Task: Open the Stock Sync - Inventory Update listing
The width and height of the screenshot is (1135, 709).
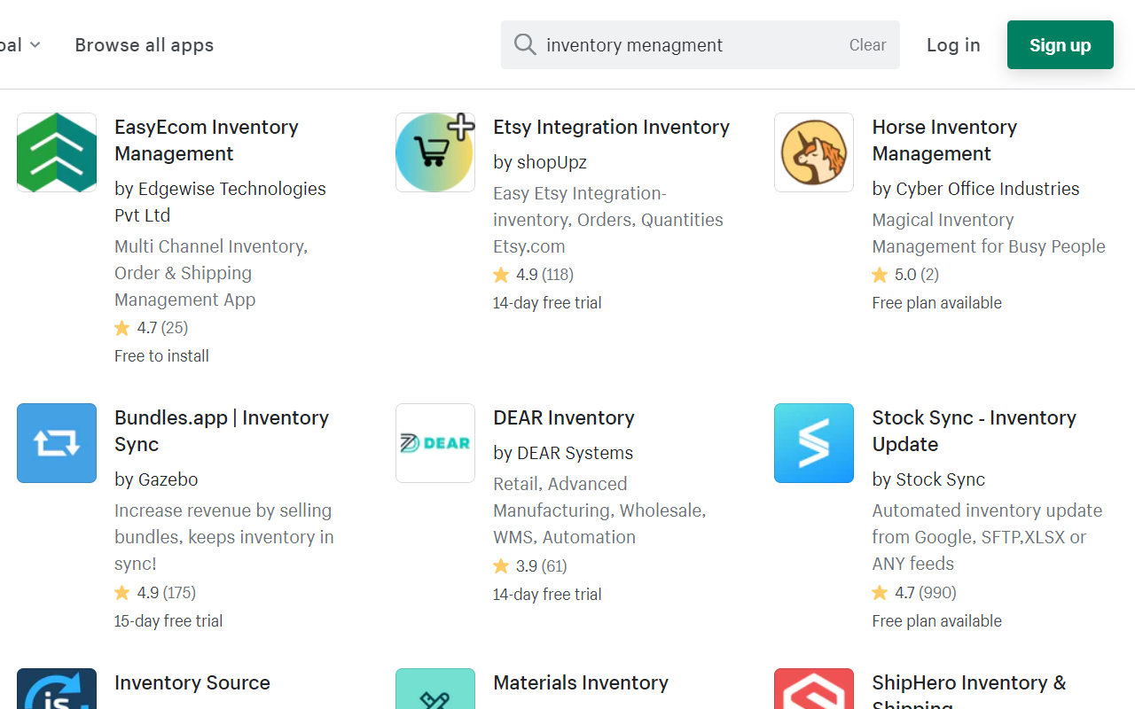Action: [x=974, y=431]
